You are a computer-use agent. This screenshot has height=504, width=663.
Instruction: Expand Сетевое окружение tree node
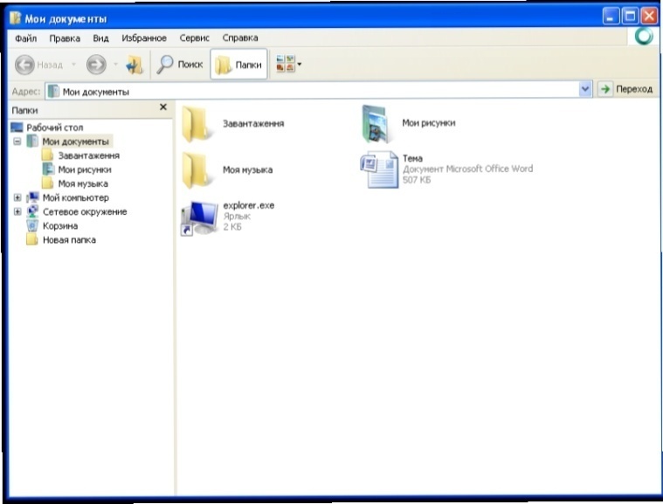[17, 211]
